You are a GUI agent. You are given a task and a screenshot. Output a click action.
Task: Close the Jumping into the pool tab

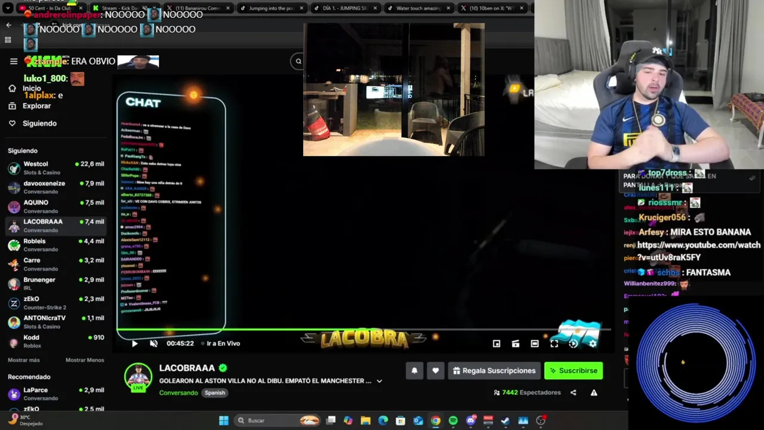click(x=301, y=8)
